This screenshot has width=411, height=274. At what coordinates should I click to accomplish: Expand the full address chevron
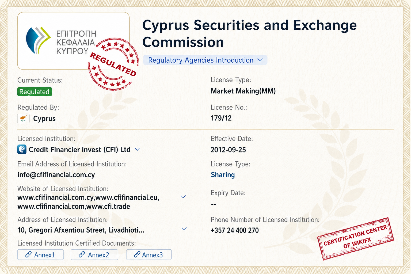184,229
